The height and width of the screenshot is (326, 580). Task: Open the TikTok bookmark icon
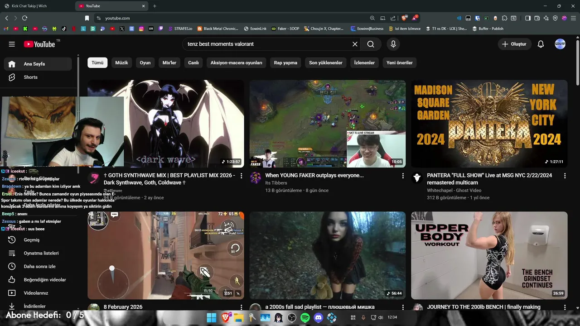64,29
